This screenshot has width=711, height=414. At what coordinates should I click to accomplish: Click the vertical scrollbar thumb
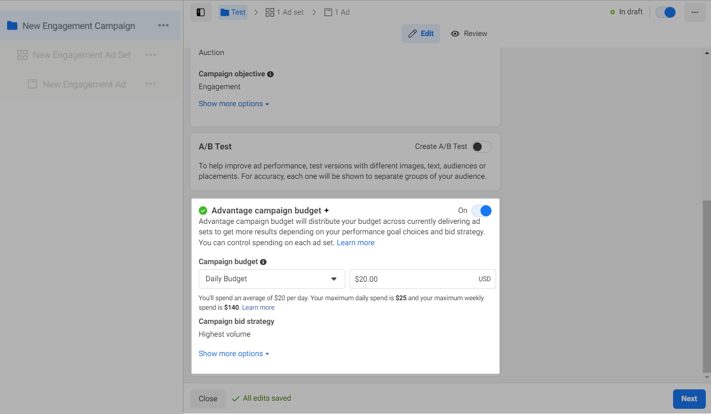pyautogui.click(x=707, y=286)
